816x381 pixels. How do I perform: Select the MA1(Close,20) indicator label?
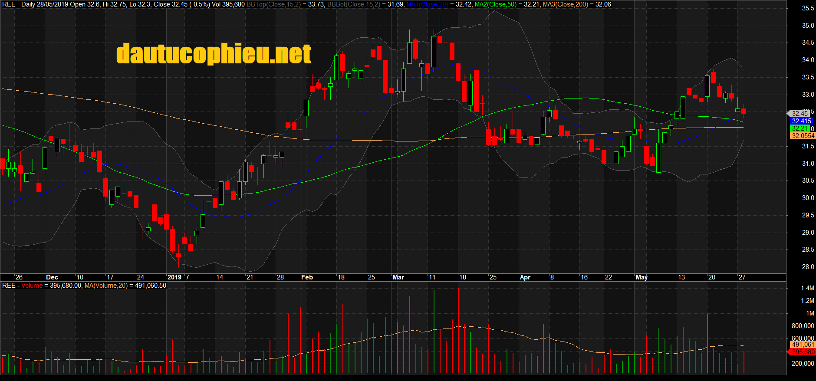(x=427, y=4)
